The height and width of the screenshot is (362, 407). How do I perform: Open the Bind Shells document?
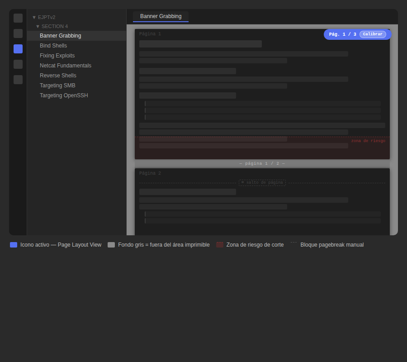pos(53,45)
